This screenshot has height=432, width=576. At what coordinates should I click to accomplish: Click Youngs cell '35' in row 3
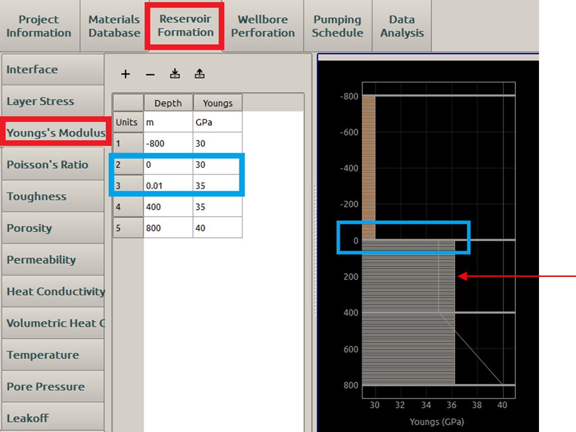click(218, 185)
